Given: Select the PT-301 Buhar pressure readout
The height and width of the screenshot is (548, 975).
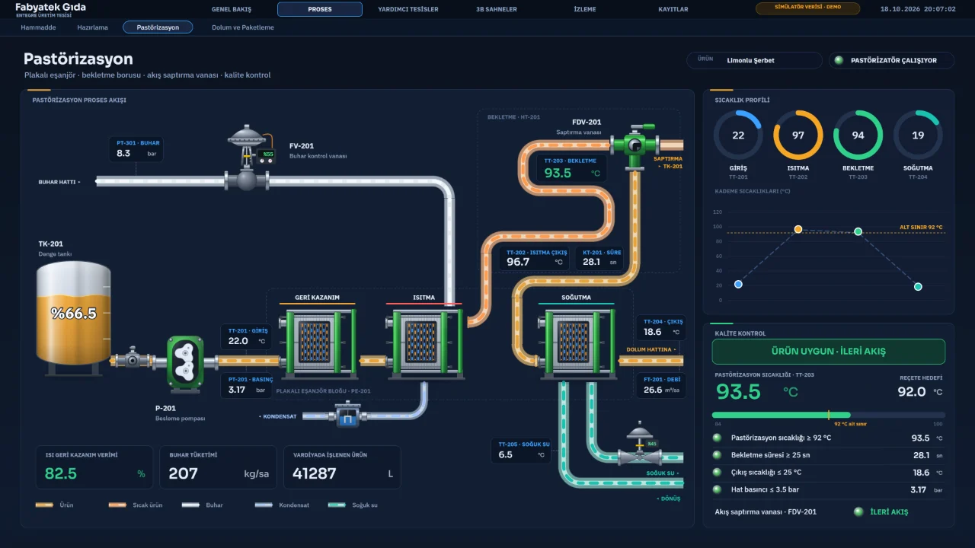Looking at the screenshot, I should point(138,149).
